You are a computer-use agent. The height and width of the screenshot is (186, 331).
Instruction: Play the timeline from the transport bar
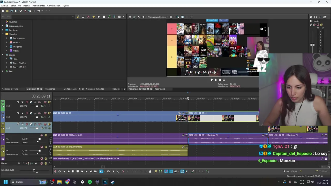(x=69, y=171)
